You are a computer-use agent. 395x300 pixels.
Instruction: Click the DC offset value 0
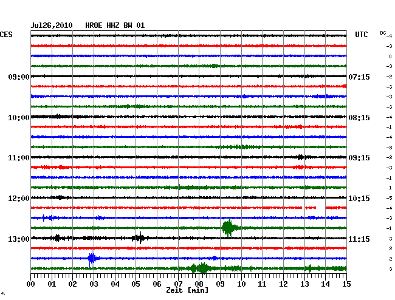pyautogui.click(x=391, y=56)
